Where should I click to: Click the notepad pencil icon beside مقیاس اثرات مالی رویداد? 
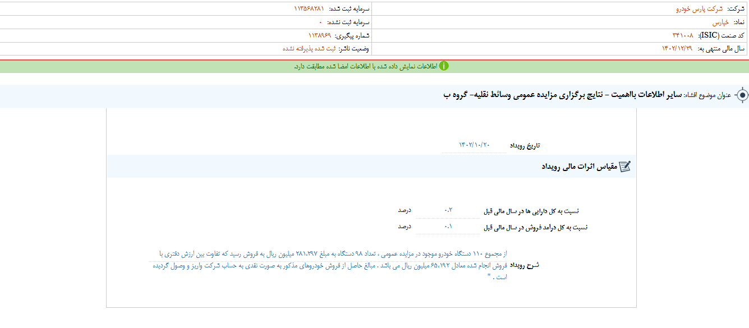624,167
